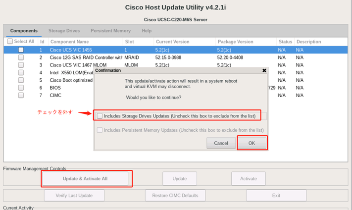Select 'Cisco 12G SAS RAID Controller' row text
Screen dimensions: 352x210
click(86, 57)
